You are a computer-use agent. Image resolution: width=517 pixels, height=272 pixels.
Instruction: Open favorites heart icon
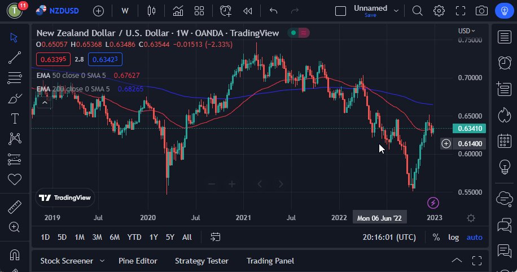point(15,179)
